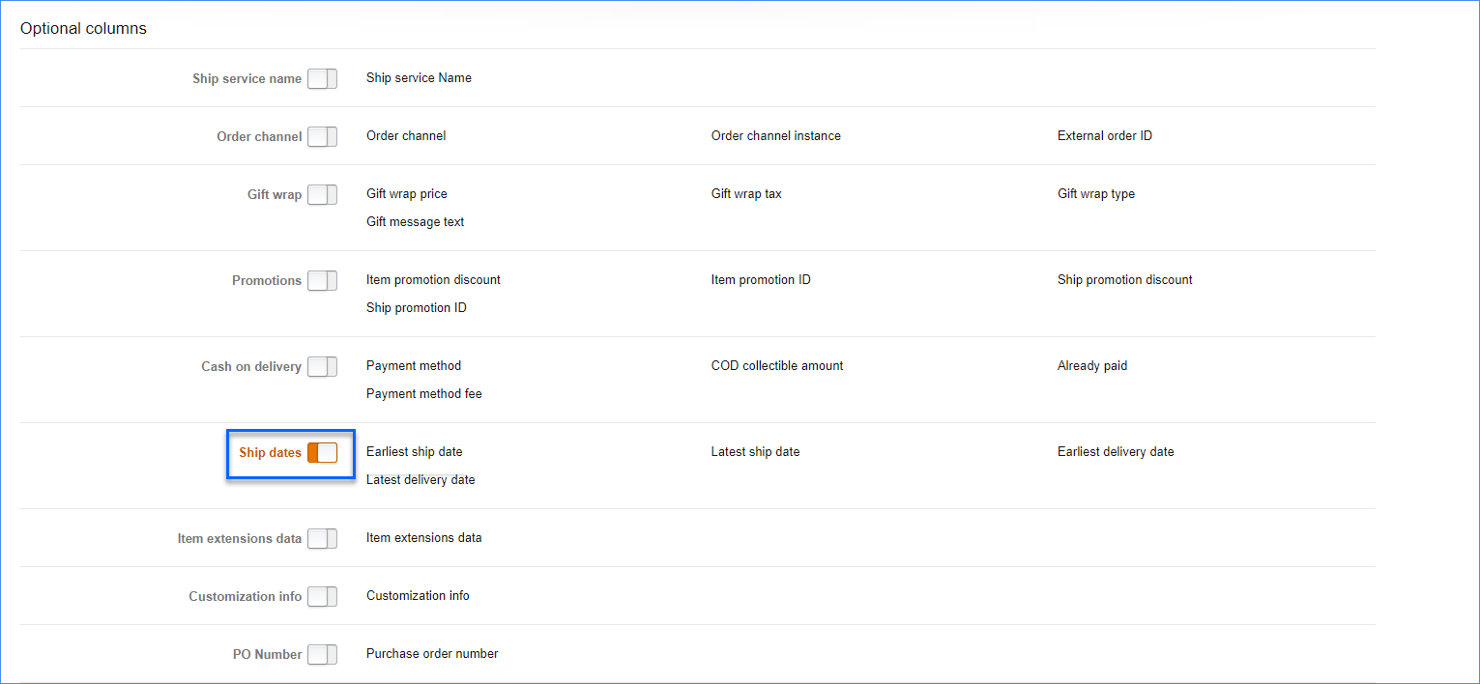
Task: Click the Optional columns heading
Action: (x=83, y=29)
